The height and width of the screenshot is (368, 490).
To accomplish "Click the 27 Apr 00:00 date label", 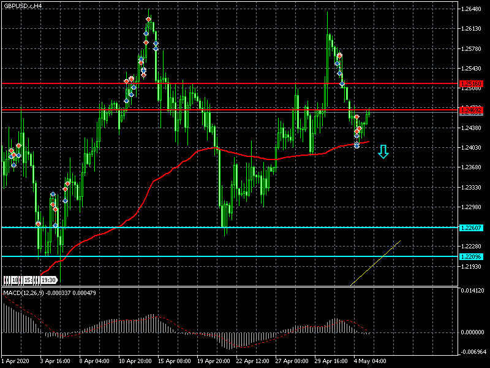I will pyautogui.click(x=293, y=360).
